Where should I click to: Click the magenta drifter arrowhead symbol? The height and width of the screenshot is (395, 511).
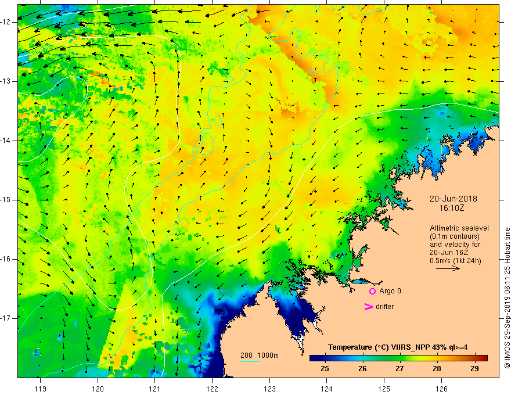[x=369, y=307]
